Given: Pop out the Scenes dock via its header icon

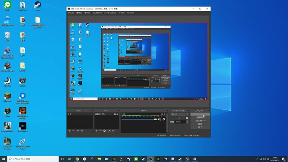Looking at the screenshot, I should pyautogui.click(x=92, y=111).
